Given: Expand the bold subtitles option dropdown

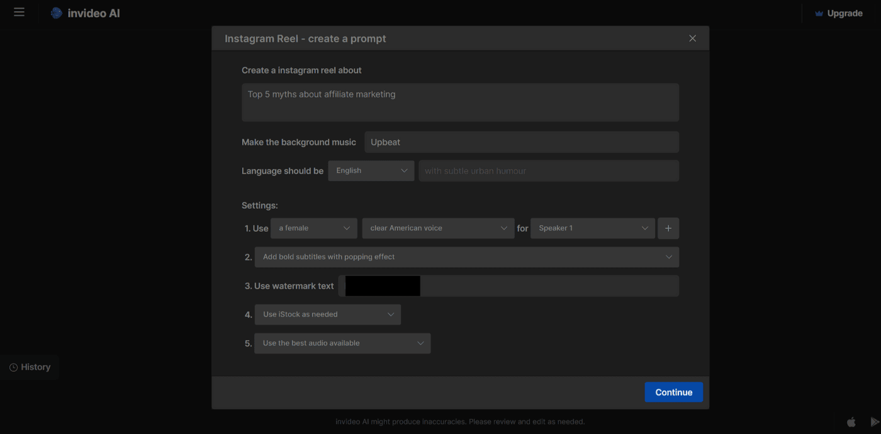Looking at the screenshot, I should tap(466, 257).
